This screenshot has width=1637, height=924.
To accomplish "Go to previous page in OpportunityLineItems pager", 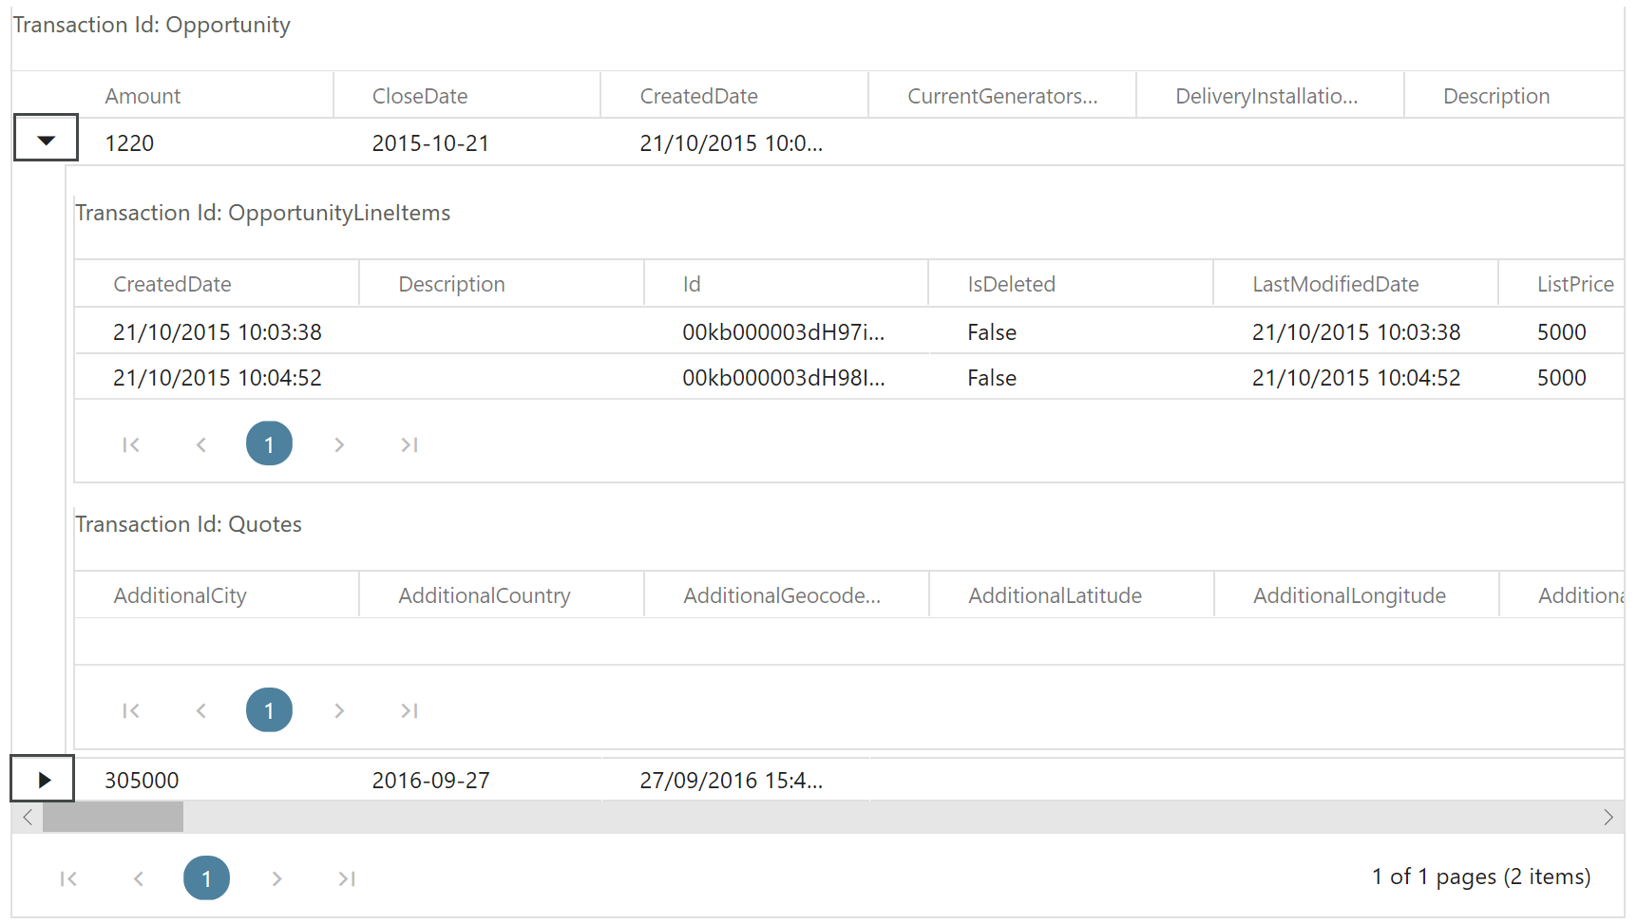I will click(200, 444).
